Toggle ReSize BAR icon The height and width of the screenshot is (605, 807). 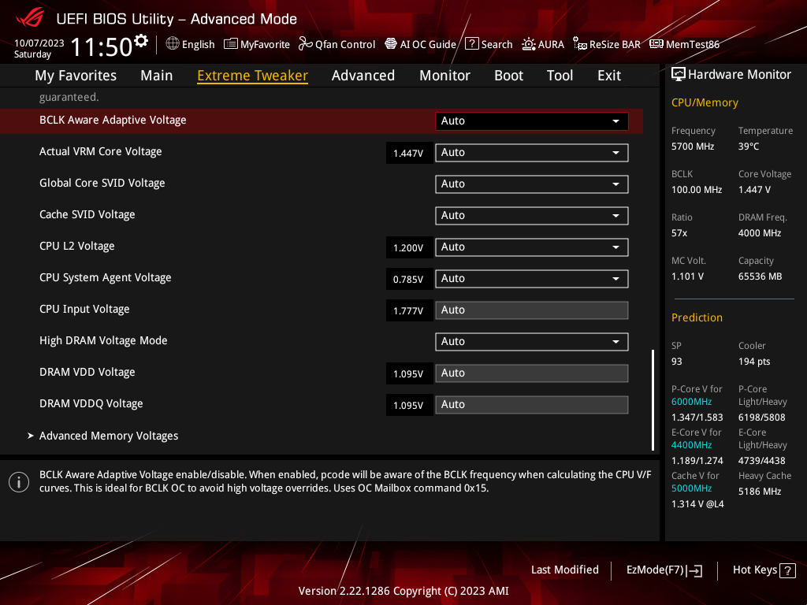pyautogui.click(x=579, y=44)
